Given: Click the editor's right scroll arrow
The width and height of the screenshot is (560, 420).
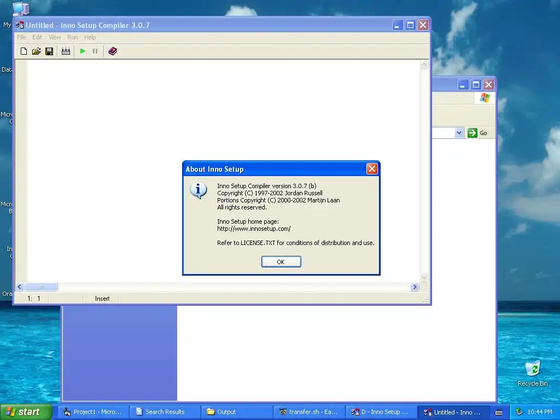Looking at the screenshot, I should [x=415, y=287].
